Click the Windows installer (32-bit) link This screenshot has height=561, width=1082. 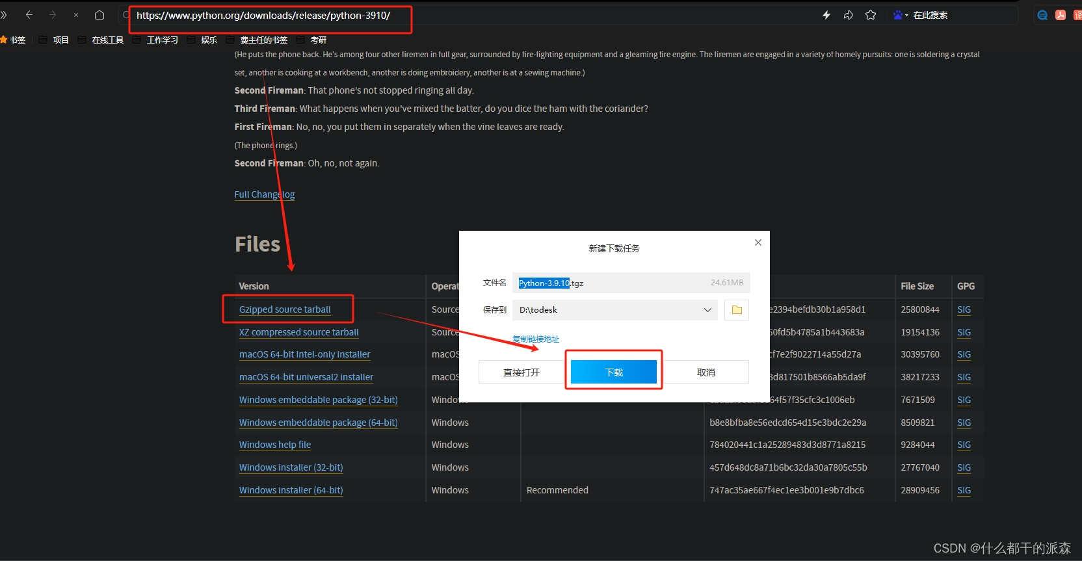[x=291, y=467]
